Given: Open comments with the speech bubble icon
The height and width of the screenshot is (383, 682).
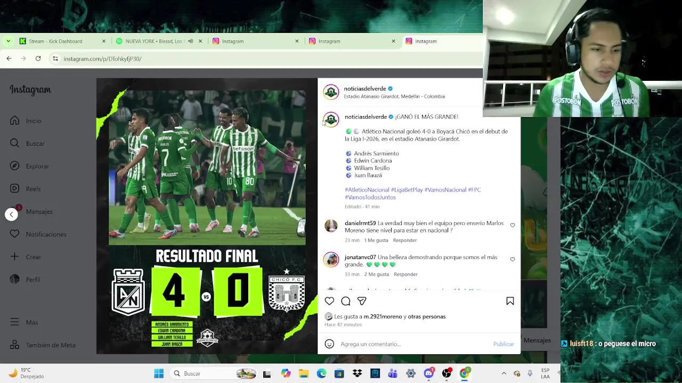Looking at the screenshot, I should point(345,301).
